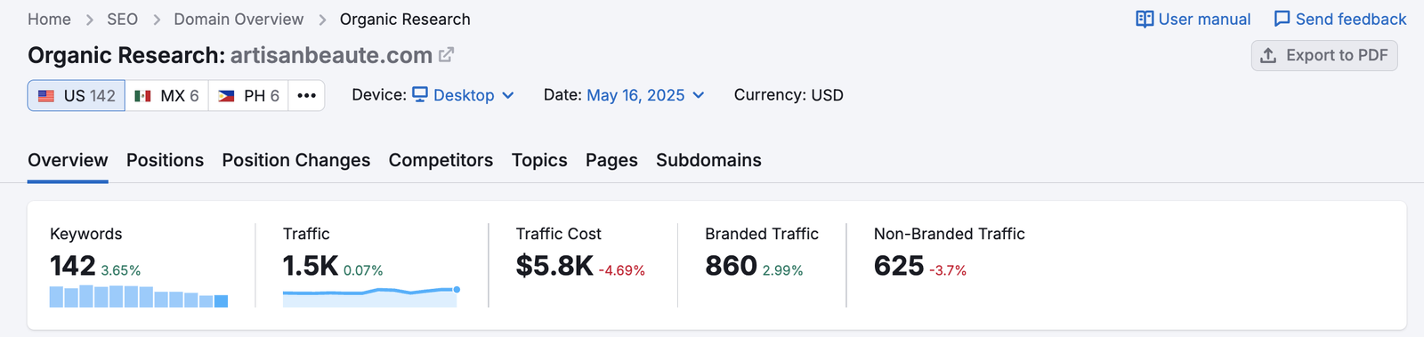The height and width of the screenshot is (337, 1424).
Task: Click the Desktop monitor icon
Action: [420, 94]
